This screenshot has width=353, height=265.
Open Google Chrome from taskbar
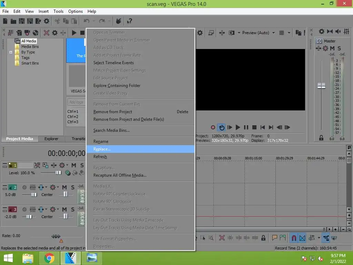49,258
